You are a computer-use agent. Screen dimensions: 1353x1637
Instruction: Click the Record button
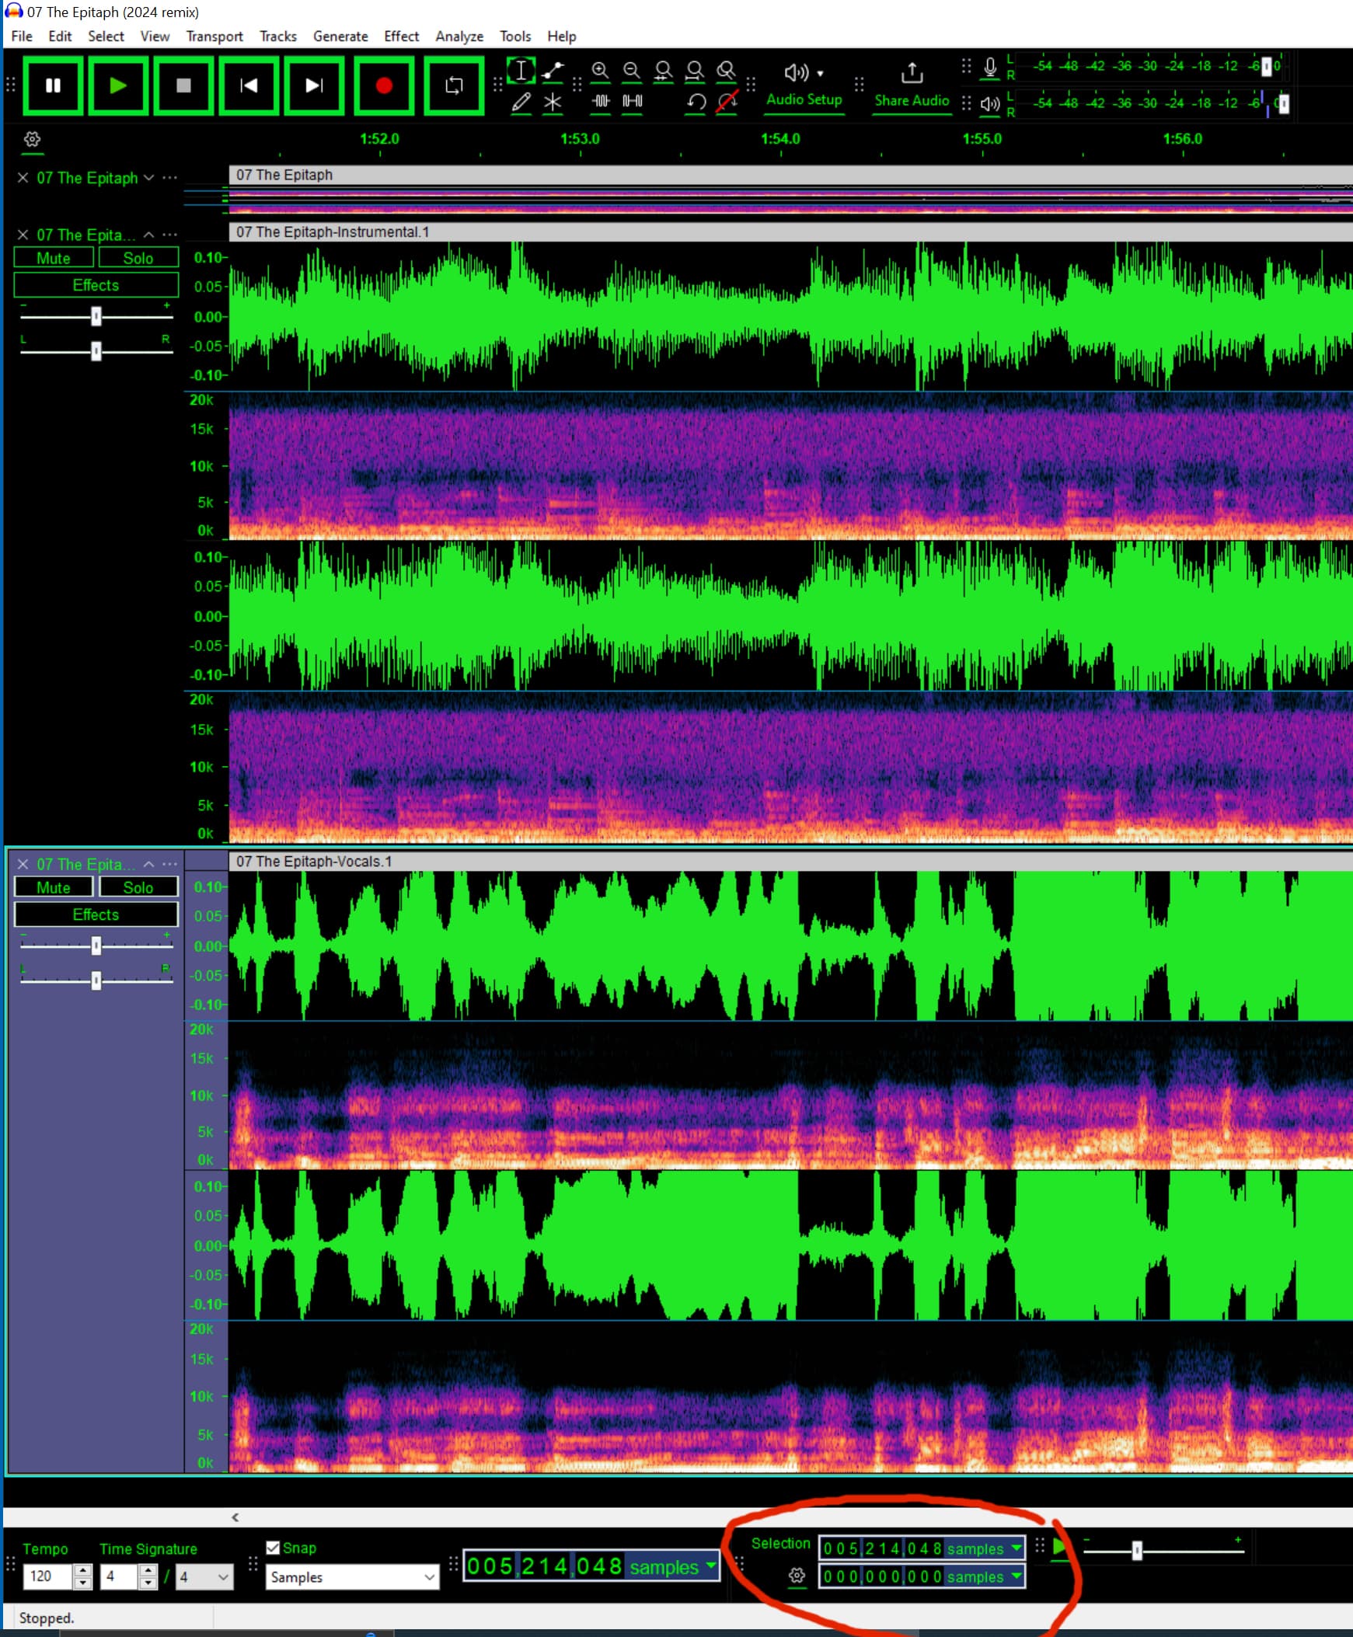coord(382,86)
